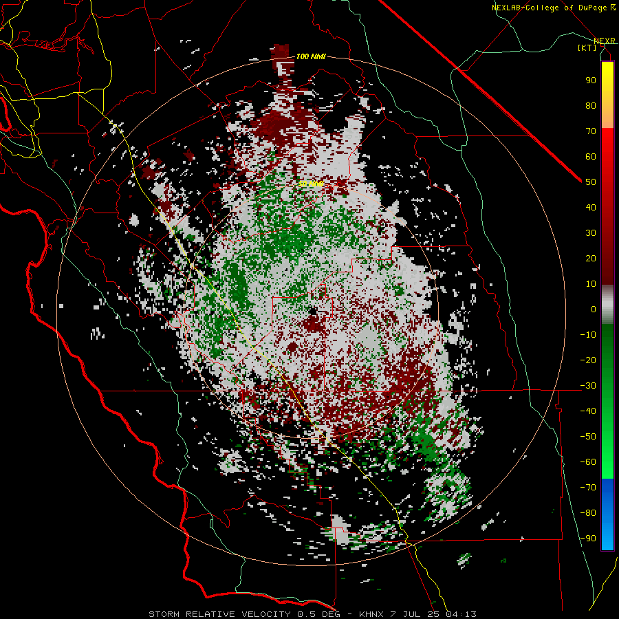Click the -40 knot scale label
The height and width of the screenshot is (619, 619).
588,411
